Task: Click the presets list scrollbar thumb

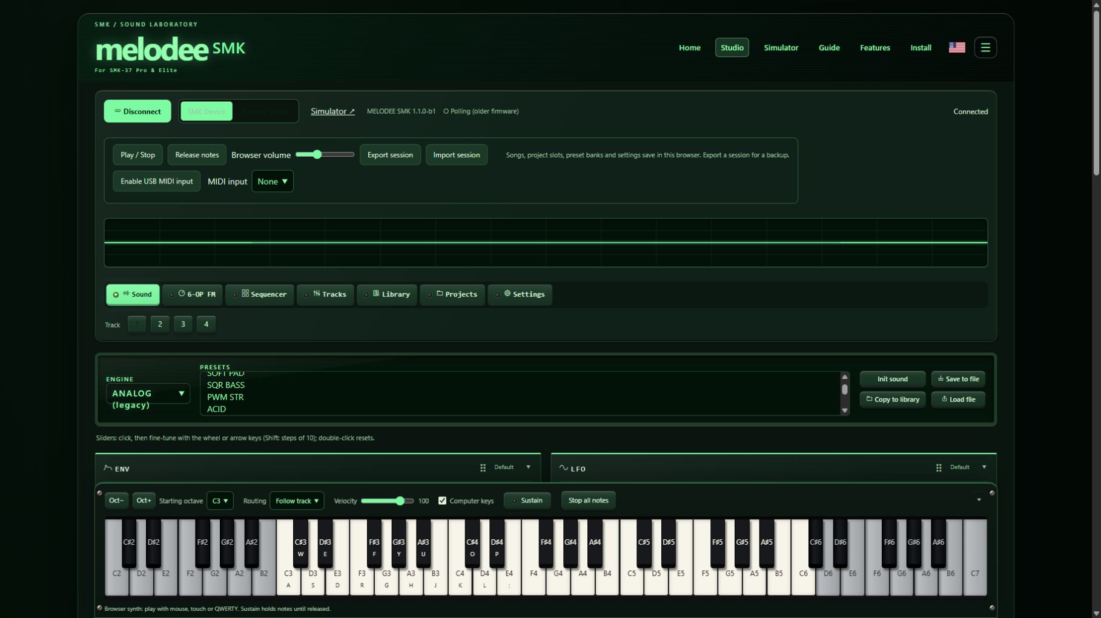Action: coord(844,390)
